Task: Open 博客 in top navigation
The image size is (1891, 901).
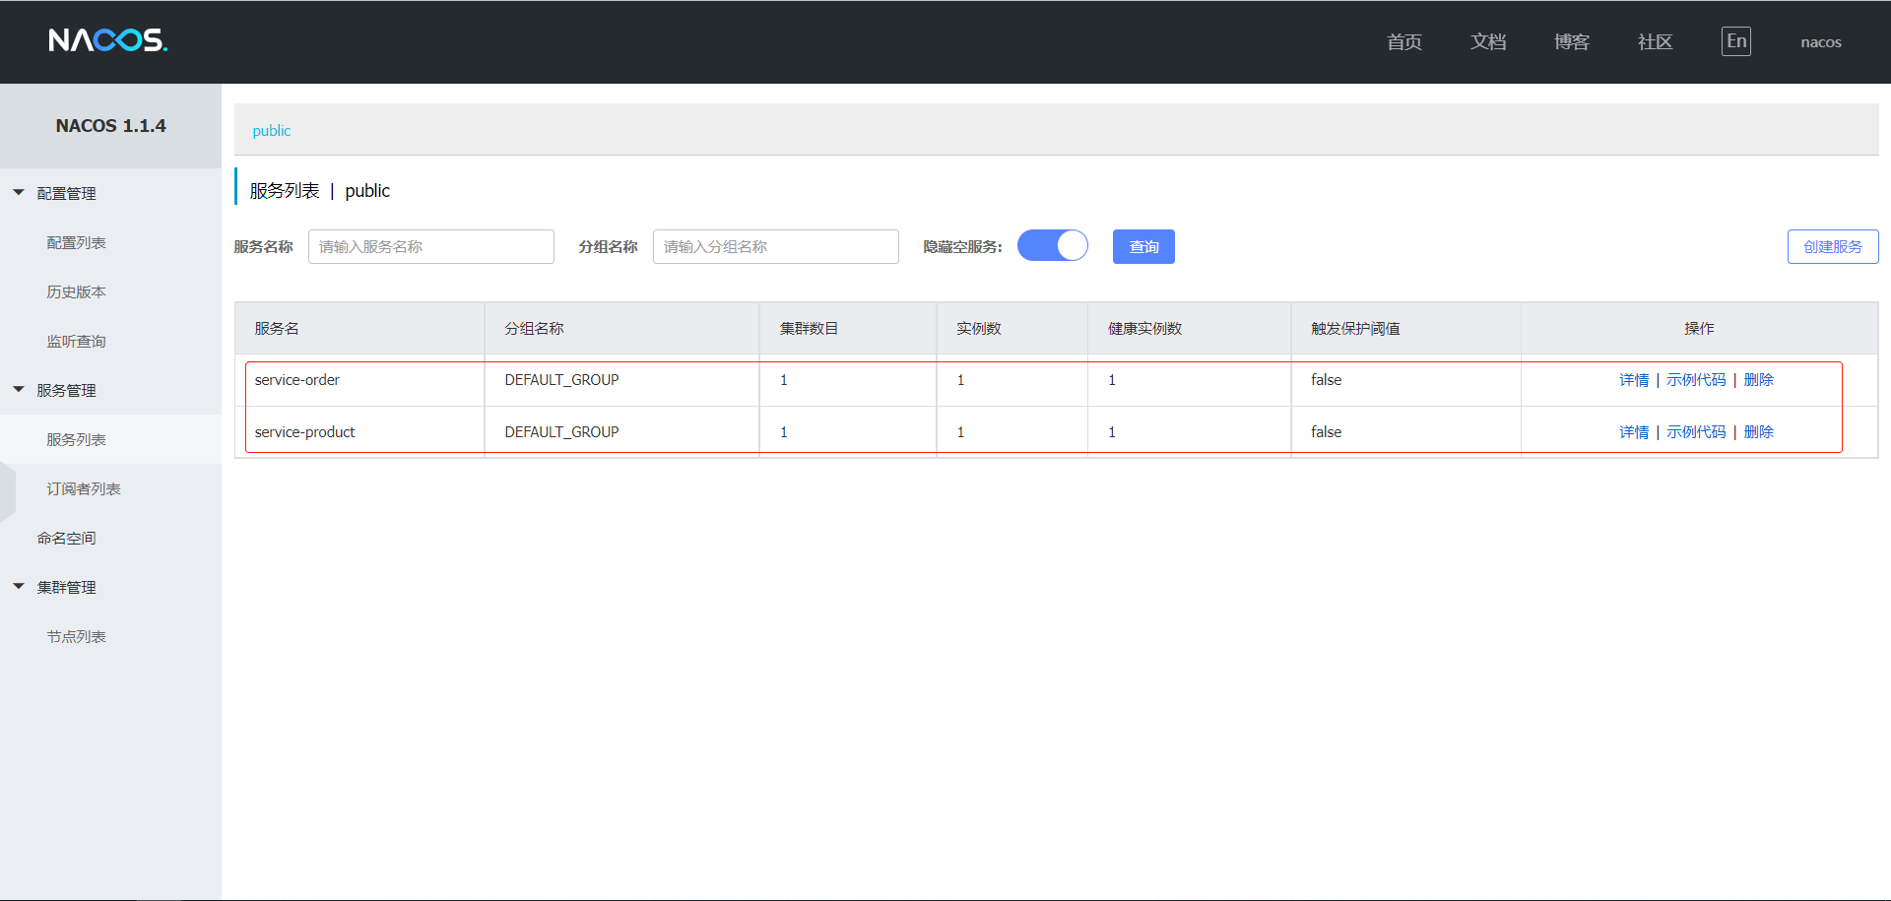Action: [1572, 41]
